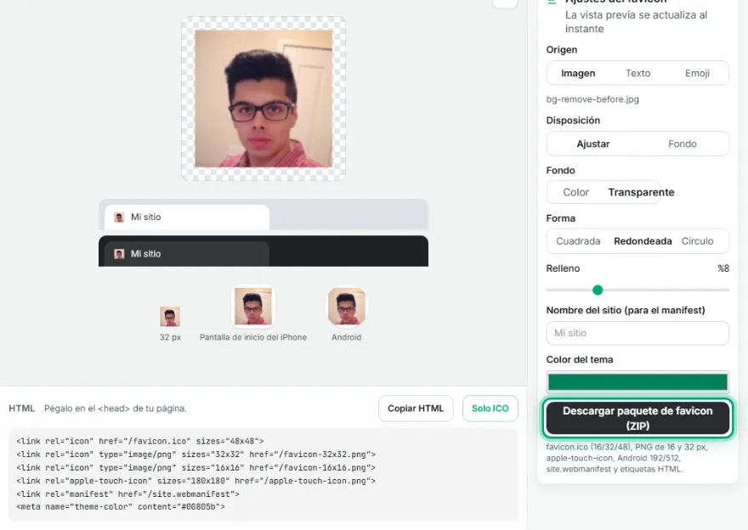748x530 pixels.
Task: Set the shape to Redondeada
Action: click(643, 241)
